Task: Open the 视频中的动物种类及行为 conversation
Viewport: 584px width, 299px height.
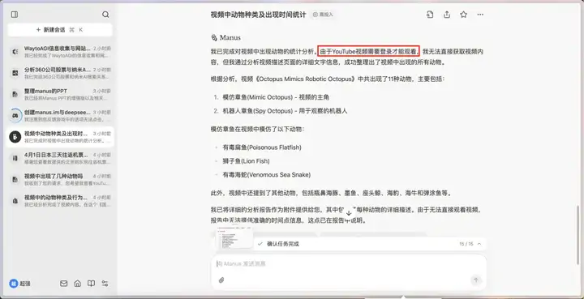Action: 60,200
